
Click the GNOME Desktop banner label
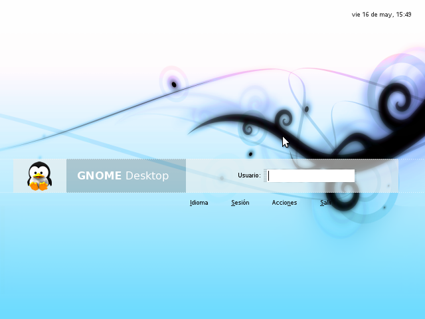point(123,175)
